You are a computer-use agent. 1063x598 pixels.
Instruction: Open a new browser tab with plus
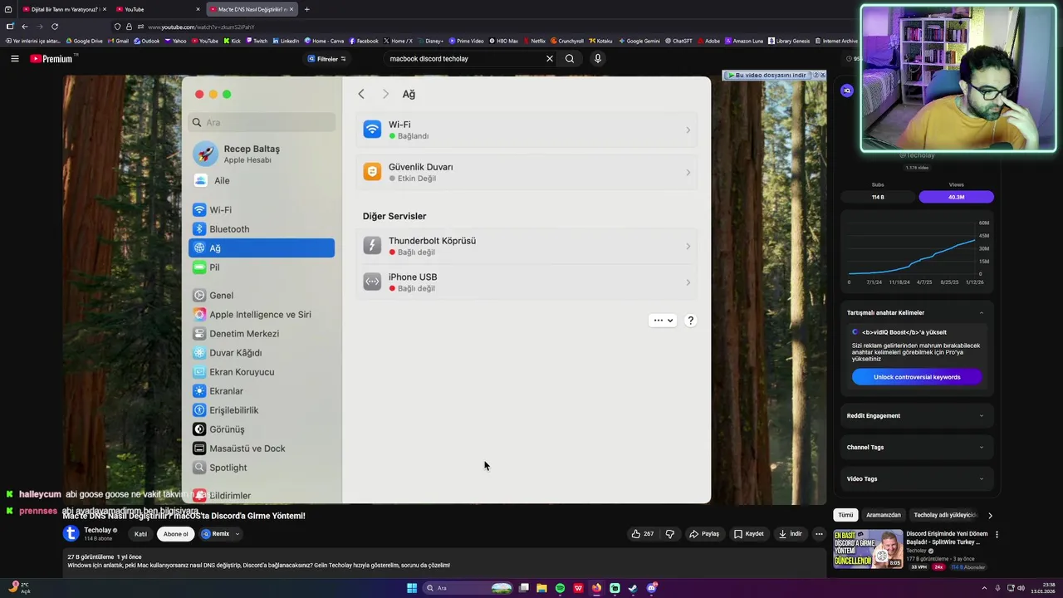click(x=306, y=9)
